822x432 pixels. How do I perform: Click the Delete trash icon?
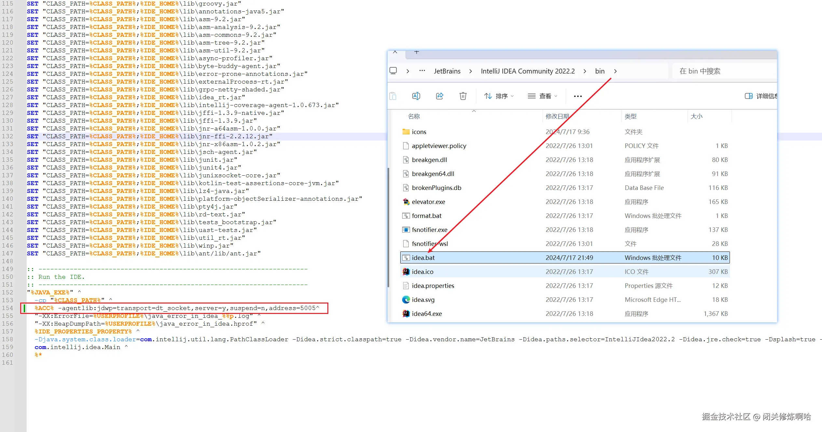tap(463, 96)
